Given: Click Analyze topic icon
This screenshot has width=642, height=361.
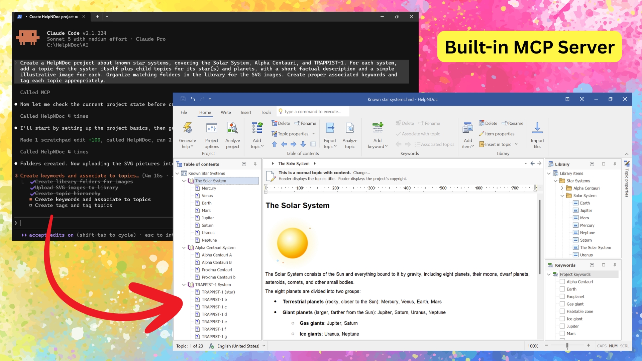Looking at the screenshot, I should coord(350,128).
